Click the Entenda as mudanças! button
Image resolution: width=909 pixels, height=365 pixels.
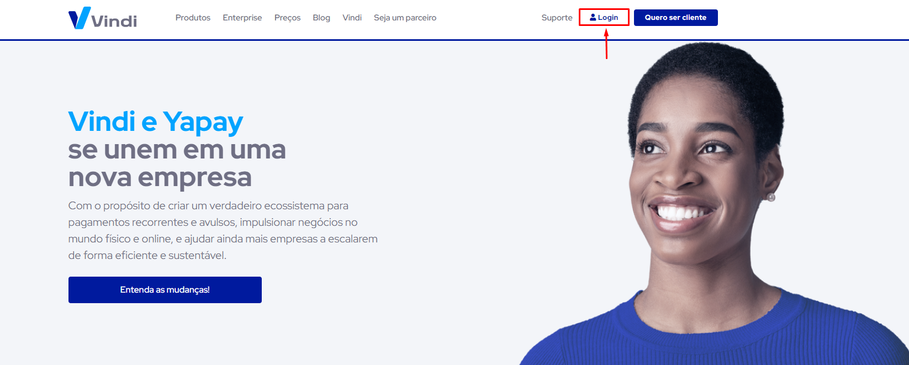point(165,290)
